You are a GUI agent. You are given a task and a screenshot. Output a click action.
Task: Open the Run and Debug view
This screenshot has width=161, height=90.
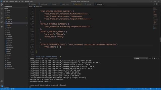pyautogui.click(x=2, y=18)
